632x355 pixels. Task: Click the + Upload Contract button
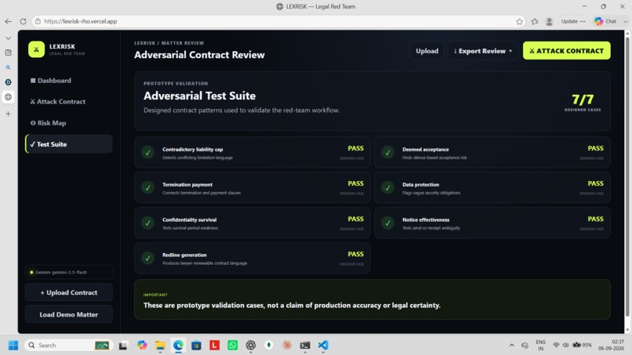pos(68,292)
